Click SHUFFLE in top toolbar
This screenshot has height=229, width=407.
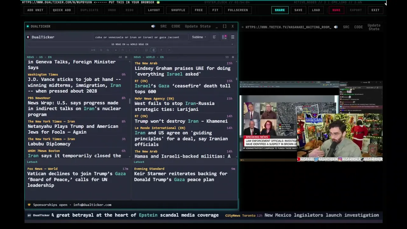pos(178,10)
